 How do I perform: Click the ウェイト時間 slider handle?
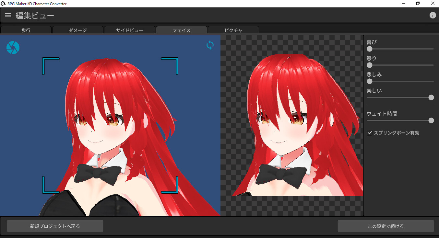[431, 120]
